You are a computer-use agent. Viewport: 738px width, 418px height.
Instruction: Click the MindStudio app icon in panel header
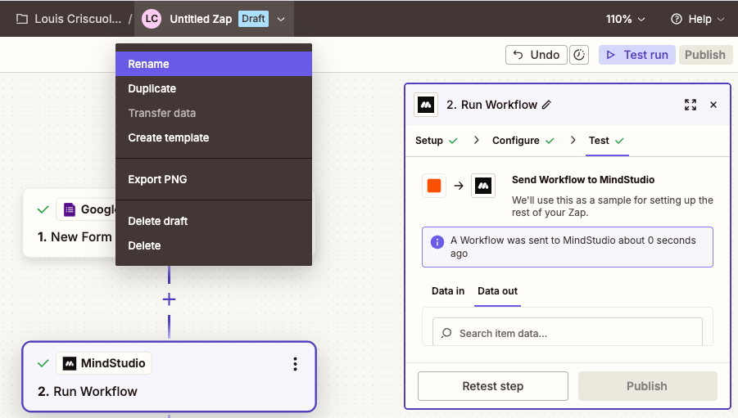(x=426, y=105)
